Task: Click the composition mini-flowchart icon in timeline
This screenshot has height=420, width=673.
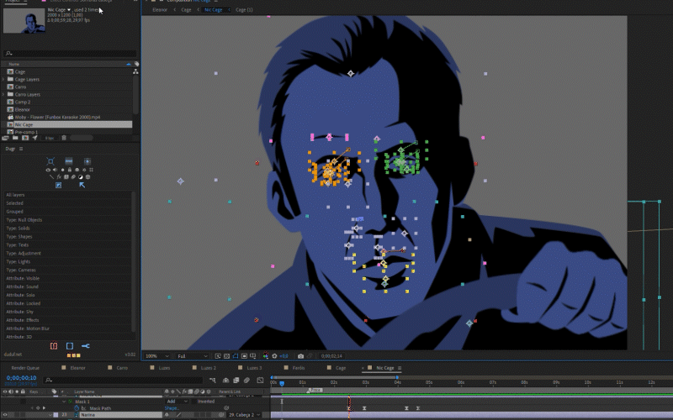Action: tap(213, 381)
